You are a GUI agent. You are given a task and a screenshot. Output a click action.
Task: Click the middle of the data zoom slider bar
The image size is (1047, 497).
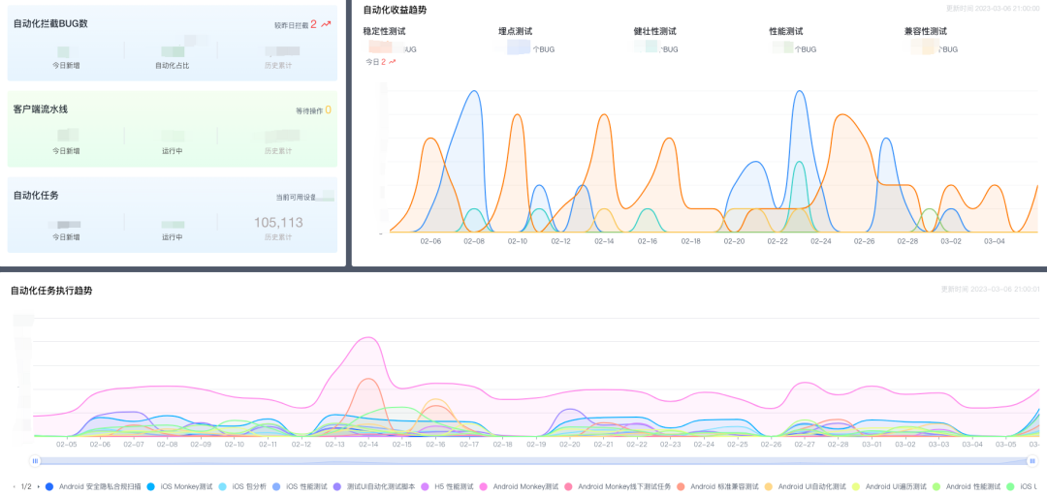pos(533,461)
